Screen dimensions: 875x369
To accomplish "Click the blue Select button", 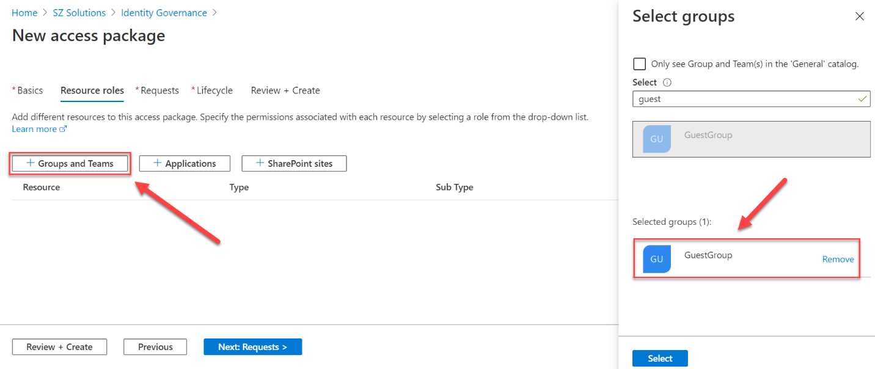I will 660,358.
